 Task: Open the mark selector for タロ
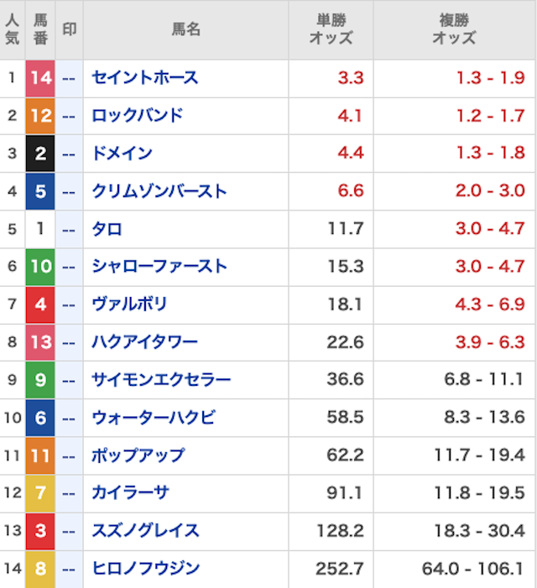[x=70, y=229]
